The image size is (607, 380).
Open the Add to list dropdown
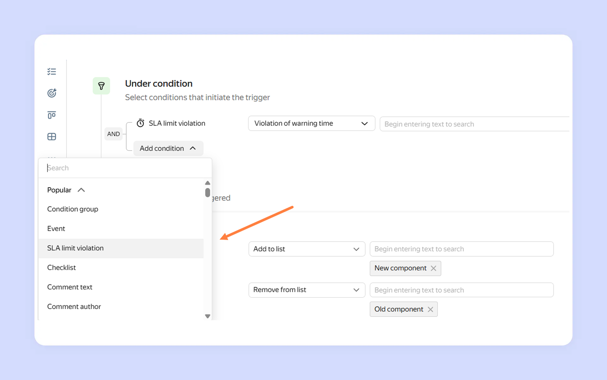(x=306, y=249)
